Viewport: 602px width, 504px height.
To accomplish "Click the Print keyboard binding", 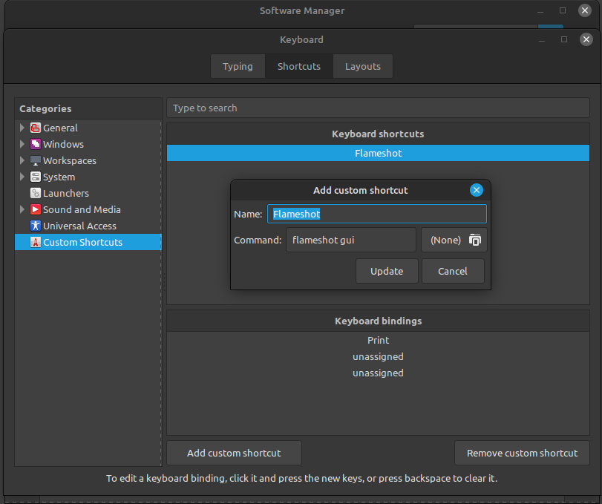I will point(378,341).
